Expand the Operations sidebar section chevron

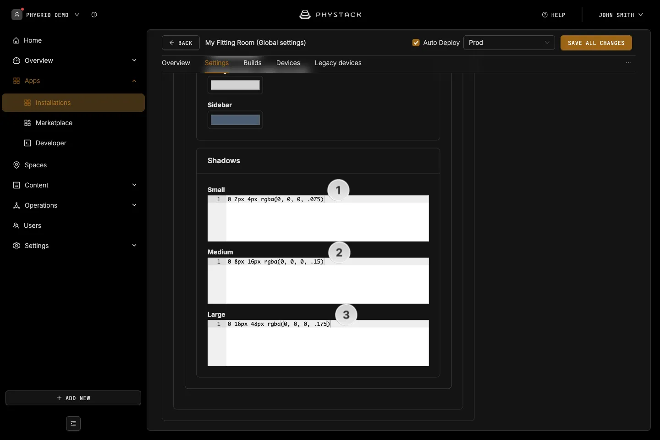coord(134,205)
